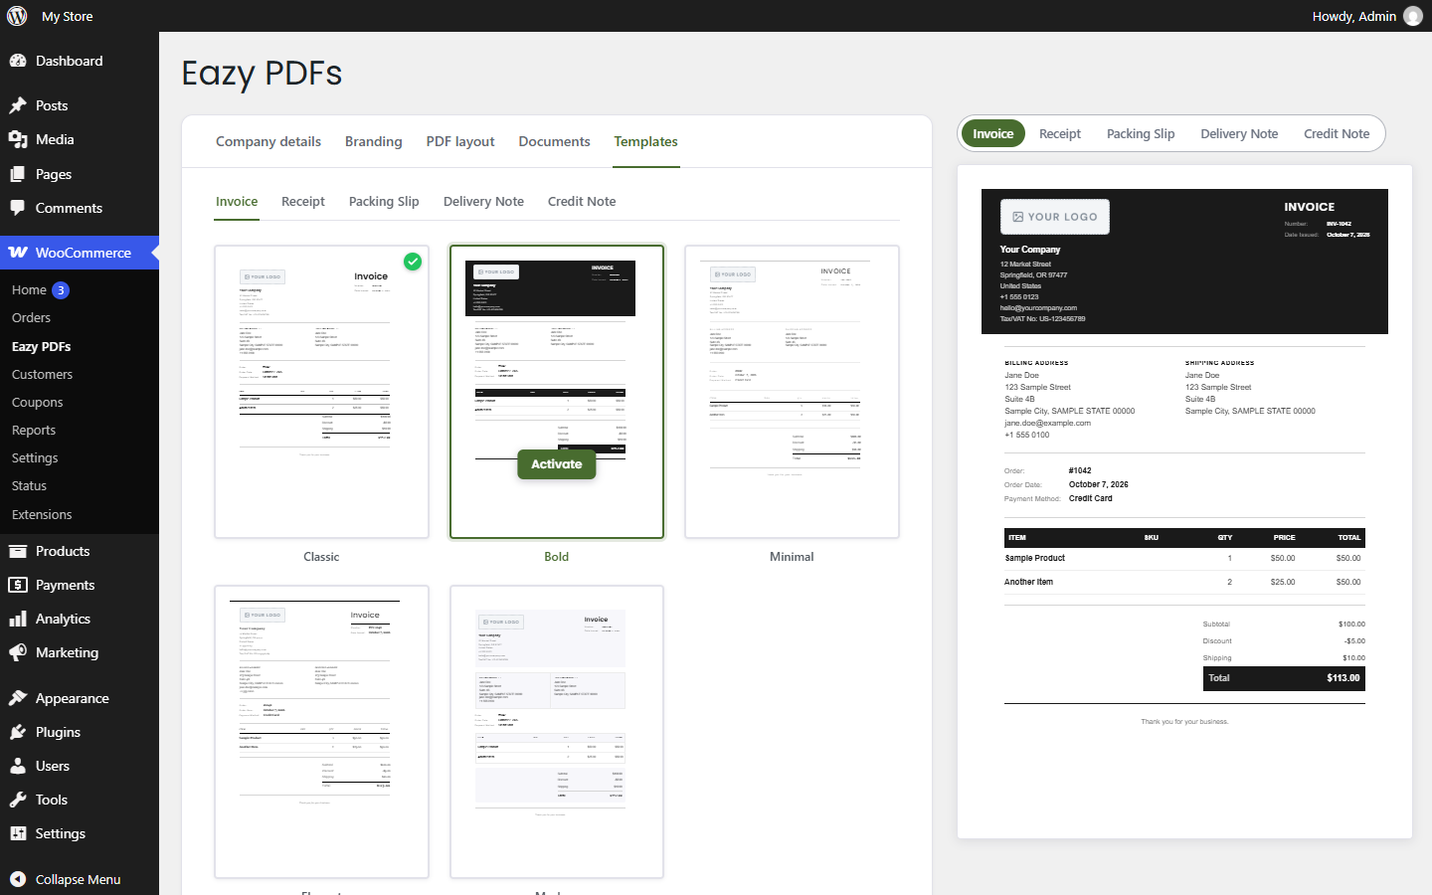
Task: Open the PDF layout tab
Action: click(460, 141)
